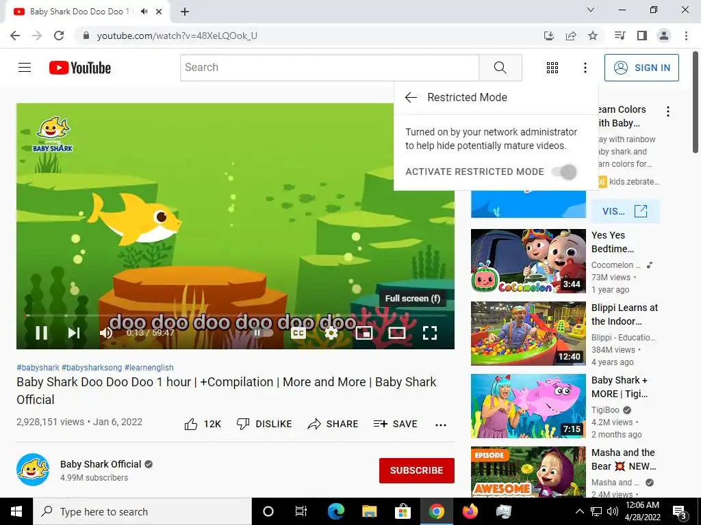
Task: Install app via address bar icon
Action: [549, 36]
